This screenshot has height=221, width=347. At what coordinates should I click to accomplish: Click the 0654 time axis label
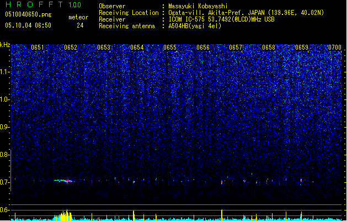click(137, 48)
